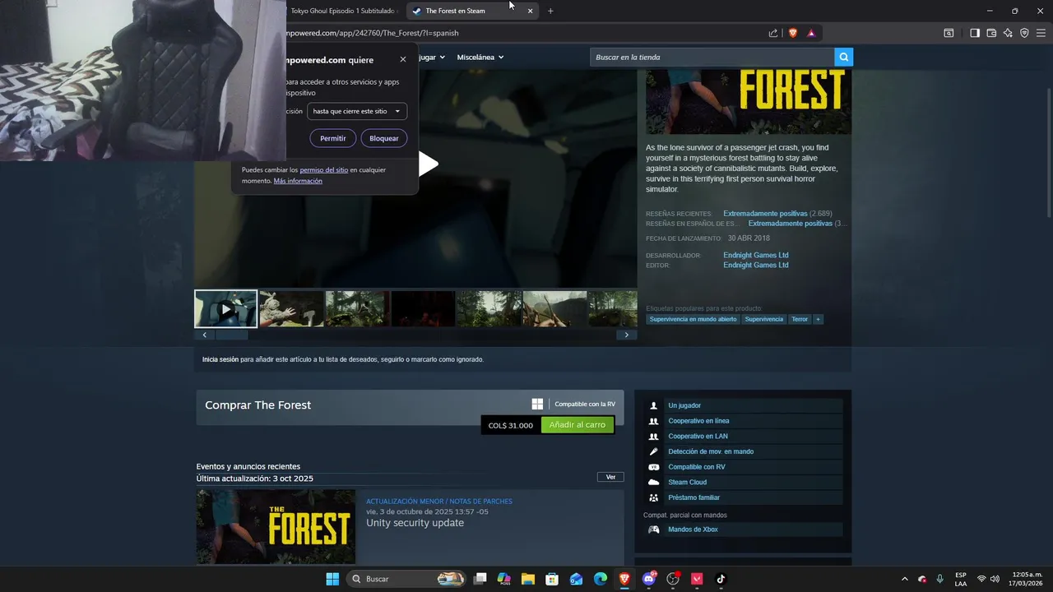This screenshot has width=1053, height=592.
Task: Switch to Tokyo Ghoul Episodio 1 tab
Action: click(x=343, y=11)
